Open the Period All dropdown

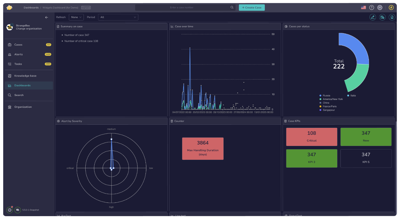click(118, 17)
